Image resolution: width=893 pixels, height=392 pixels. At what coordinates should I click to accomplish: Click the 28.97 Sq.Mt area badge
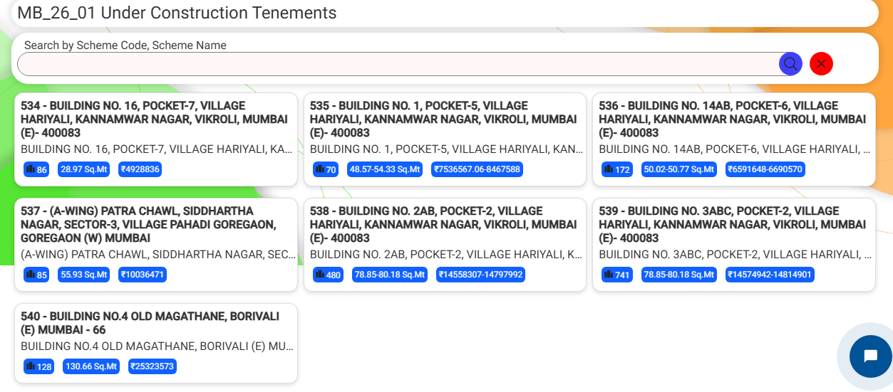click(x=83, y=169)
